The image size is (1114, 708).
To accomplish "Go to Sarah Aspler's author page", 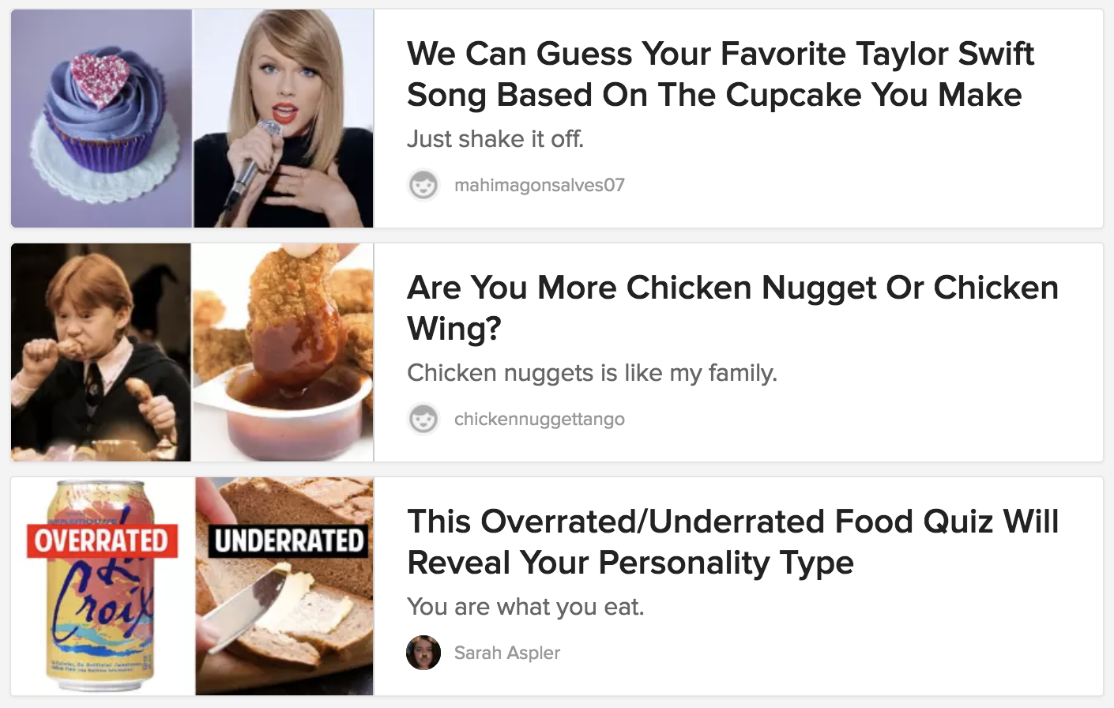I will pos(506,653).
